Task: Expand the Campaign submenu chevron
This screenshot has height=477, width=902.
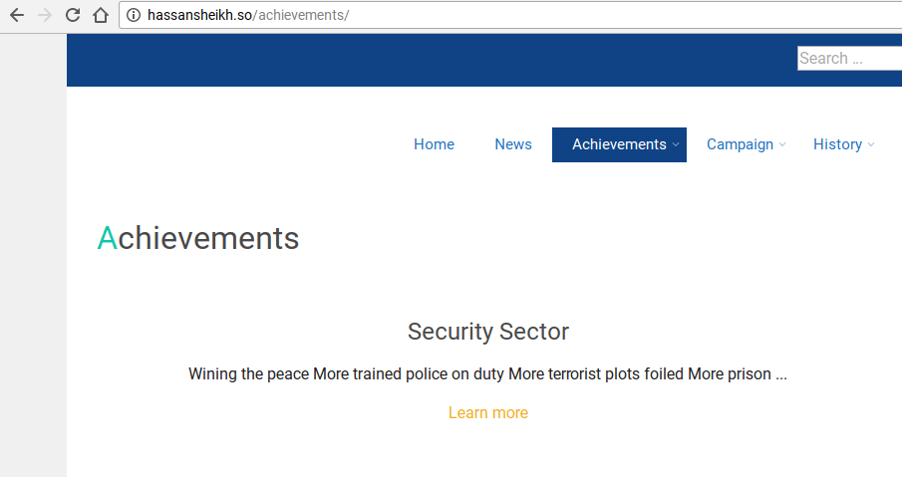Action: pos(782,145)
